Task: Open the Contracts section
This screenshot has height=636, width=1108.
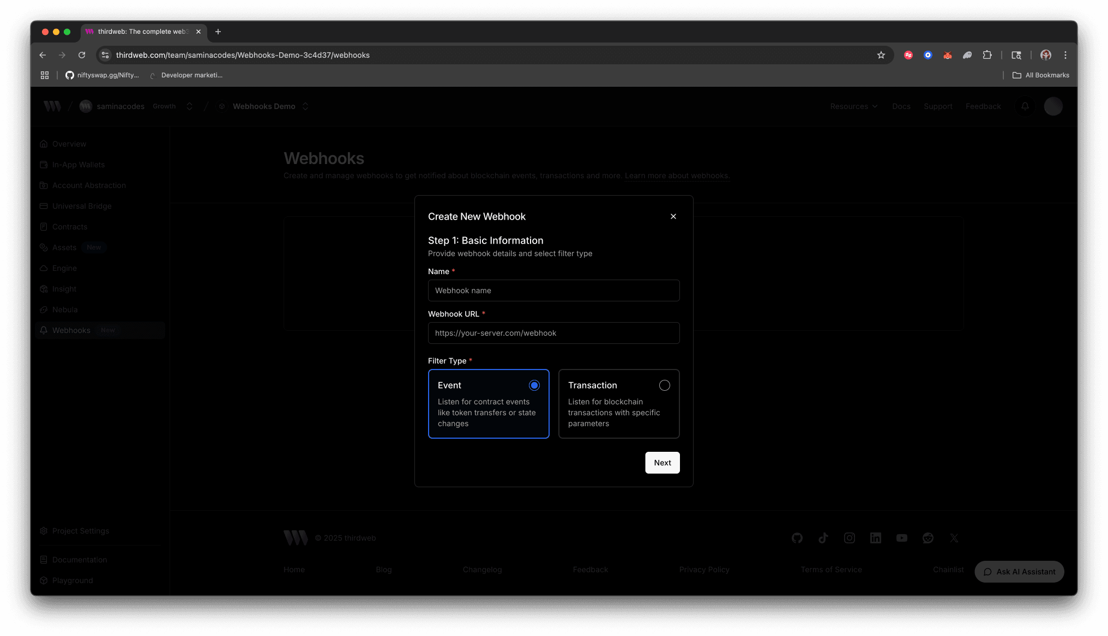Action: [69, 227]
